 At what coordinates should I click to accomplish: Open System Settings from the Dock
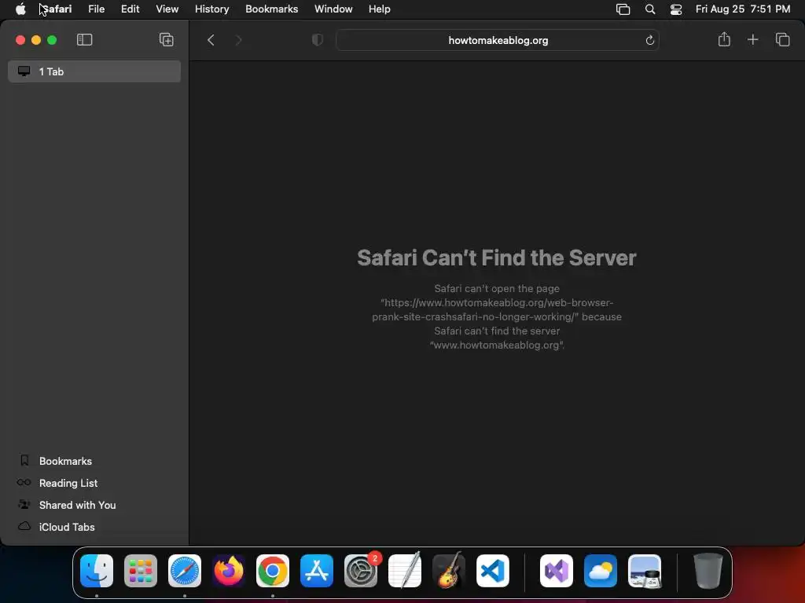[361, 570]
